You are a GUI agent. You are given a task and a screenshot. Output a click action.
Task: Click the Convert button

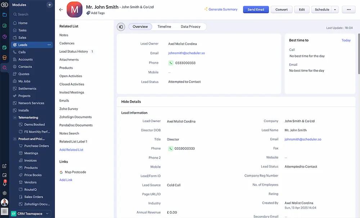pyautogui.click(x=282, y=9)
